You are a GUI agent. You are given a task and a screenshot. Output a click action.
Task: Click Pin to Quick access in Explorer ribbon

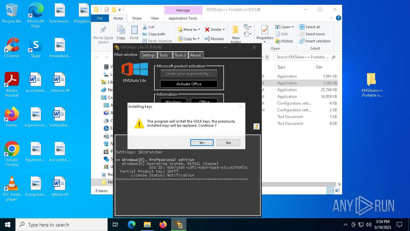point(103,35)
